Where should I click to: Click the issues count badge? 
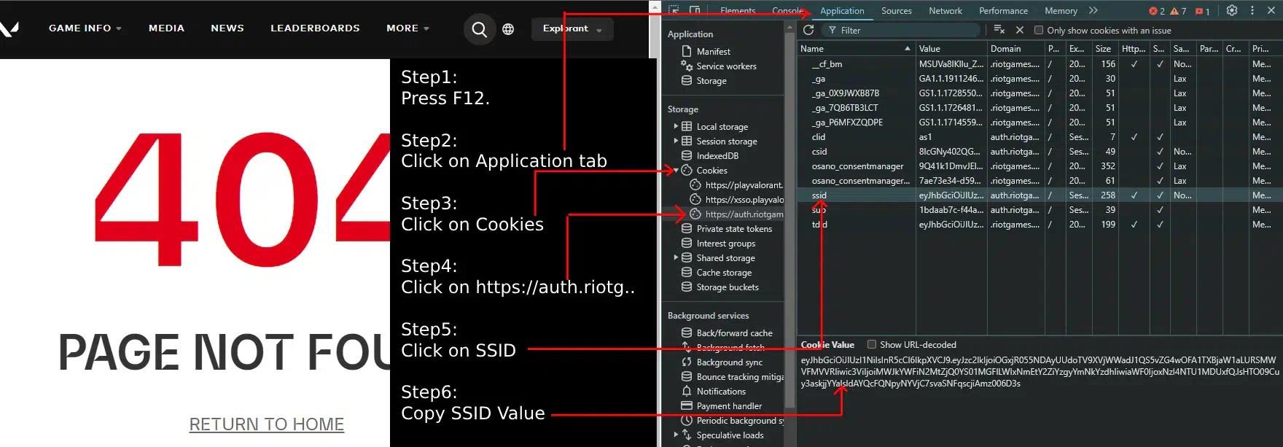(1203, 11)
